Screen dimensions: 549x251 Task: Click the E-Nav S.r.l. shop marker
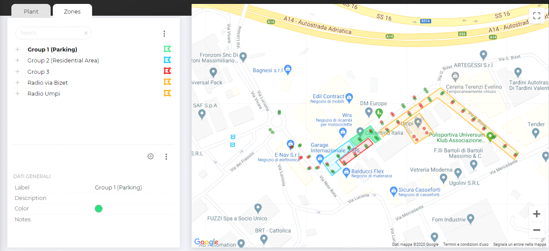point(290,144)
